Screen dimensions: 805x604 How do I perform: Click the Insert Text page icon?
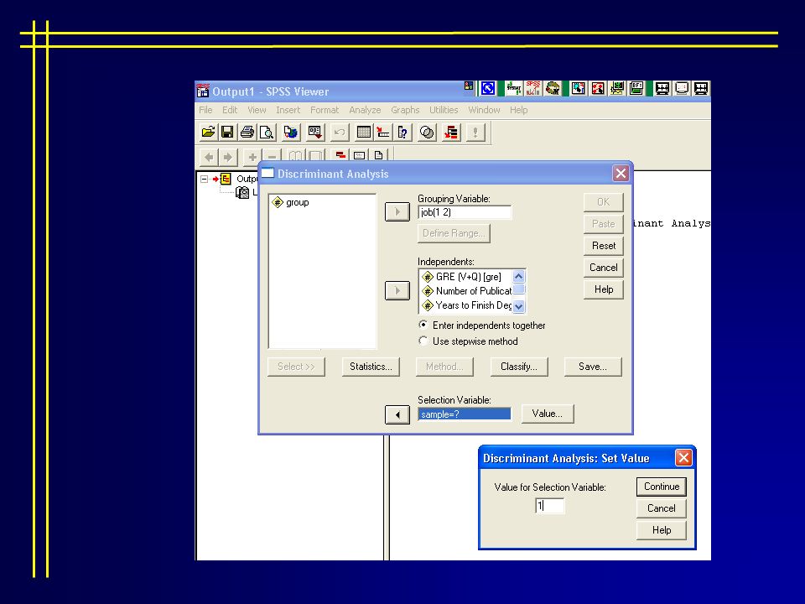pyautogui.click(x=378, y=154)
